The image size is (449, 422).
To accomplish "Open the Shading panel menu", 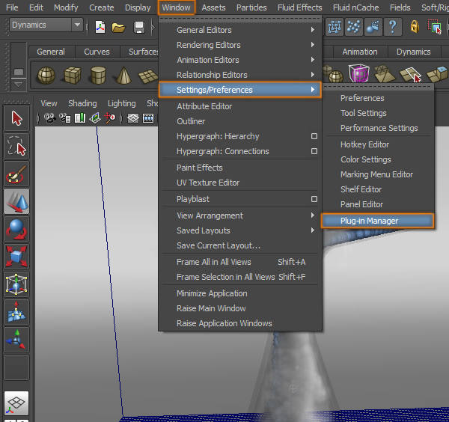I will coord(82,103).
